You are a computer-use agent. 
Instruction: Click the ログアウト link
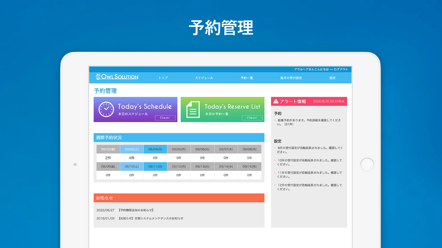tap(341, 69)
